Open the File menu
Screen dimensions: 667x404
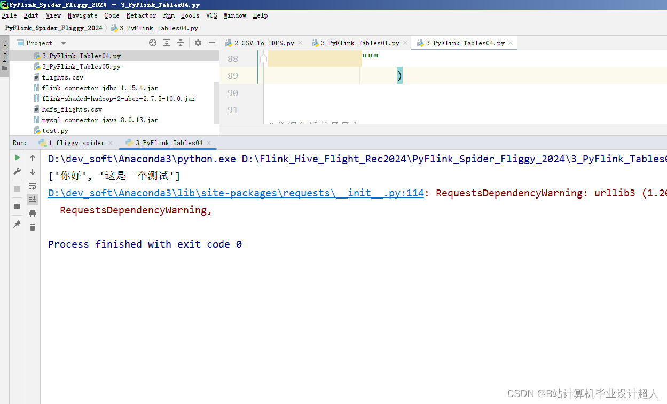coord(10,15)
